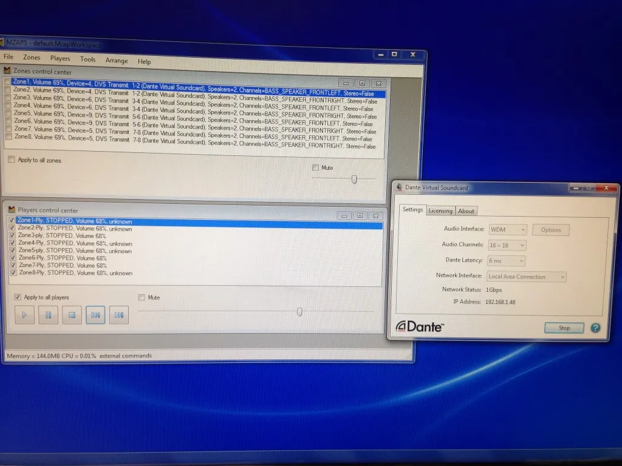The height and width of the screenshot is (466, 622).
Task: Select the Zone3-ply player row
Action: pos(199,236)
